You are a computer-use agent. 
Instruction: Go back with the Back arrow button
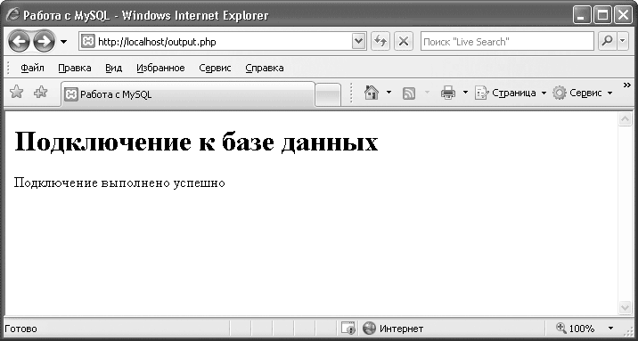click(x=19, y=42)
